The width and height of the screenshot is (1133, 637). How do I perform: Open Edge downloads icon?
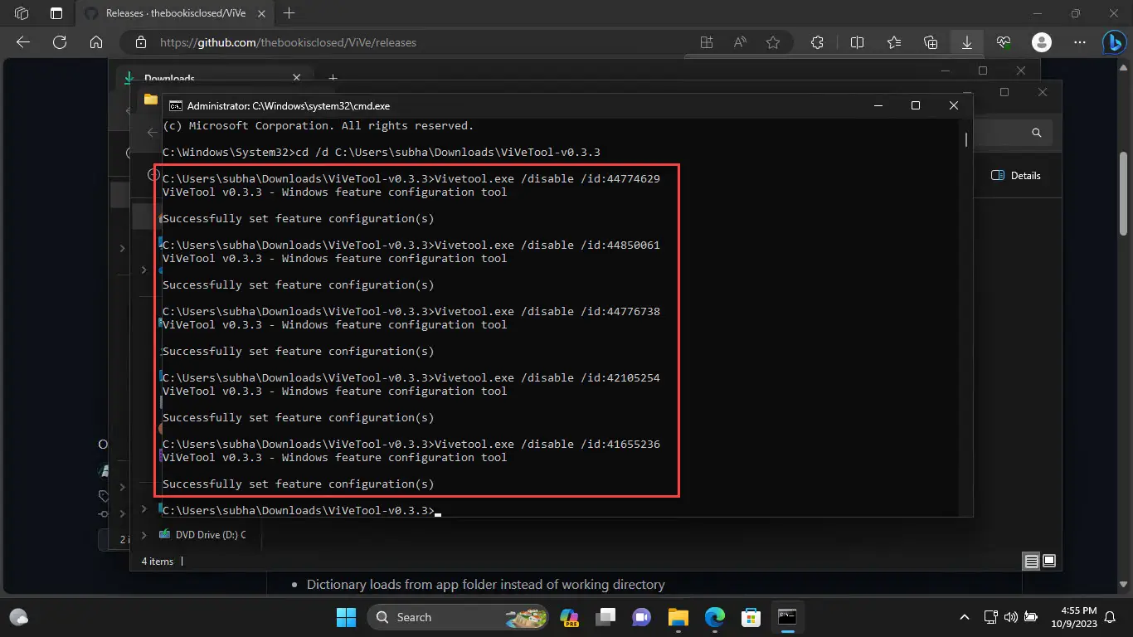tap(967, 42)
